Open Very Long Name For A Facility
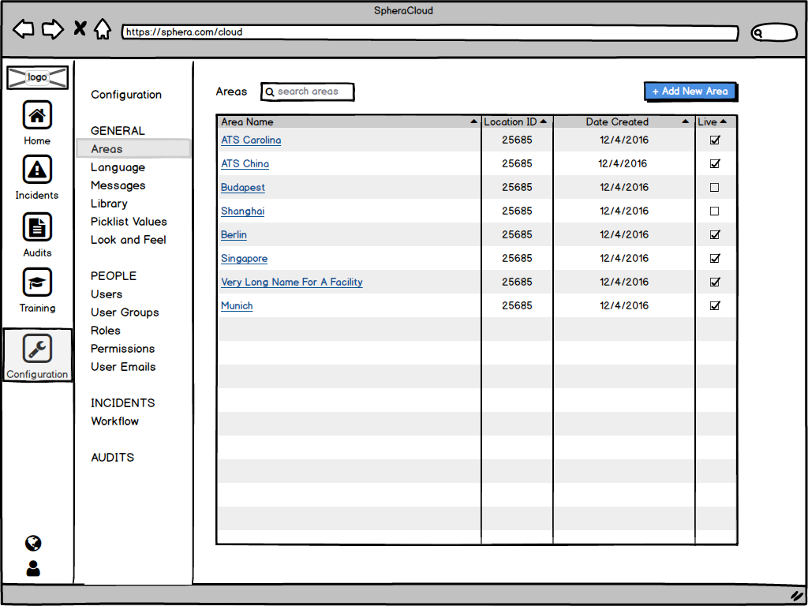808x606 pixels. [x=292, y=282]
